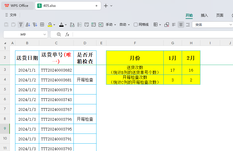Select the 1月 header cell

pos(173,58)
